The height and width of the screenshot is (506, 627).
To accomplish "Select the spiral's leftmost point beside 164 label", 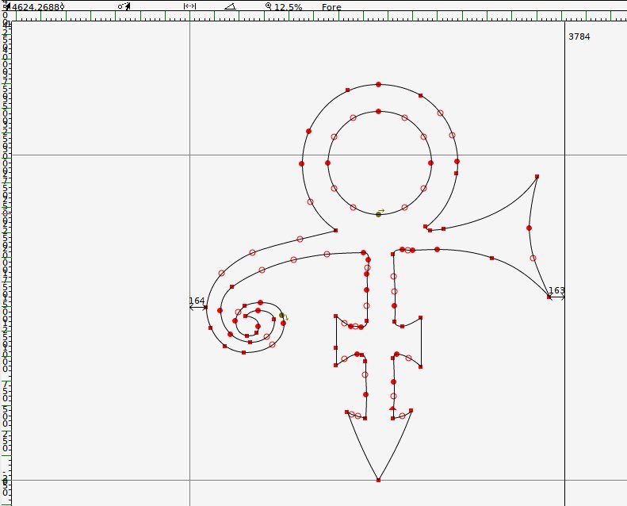I will [x=205, y=307].
